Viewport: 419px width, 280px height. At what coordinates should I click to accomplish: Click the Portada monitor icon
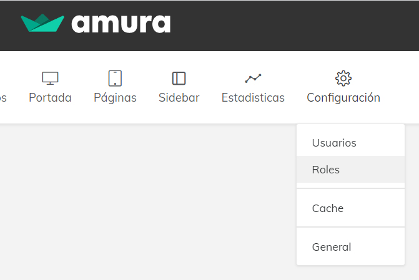50,78
